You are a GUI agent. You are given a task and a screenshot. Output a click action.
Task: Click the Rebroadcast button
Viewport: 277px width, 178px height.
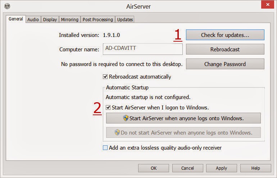pos(225,49)
